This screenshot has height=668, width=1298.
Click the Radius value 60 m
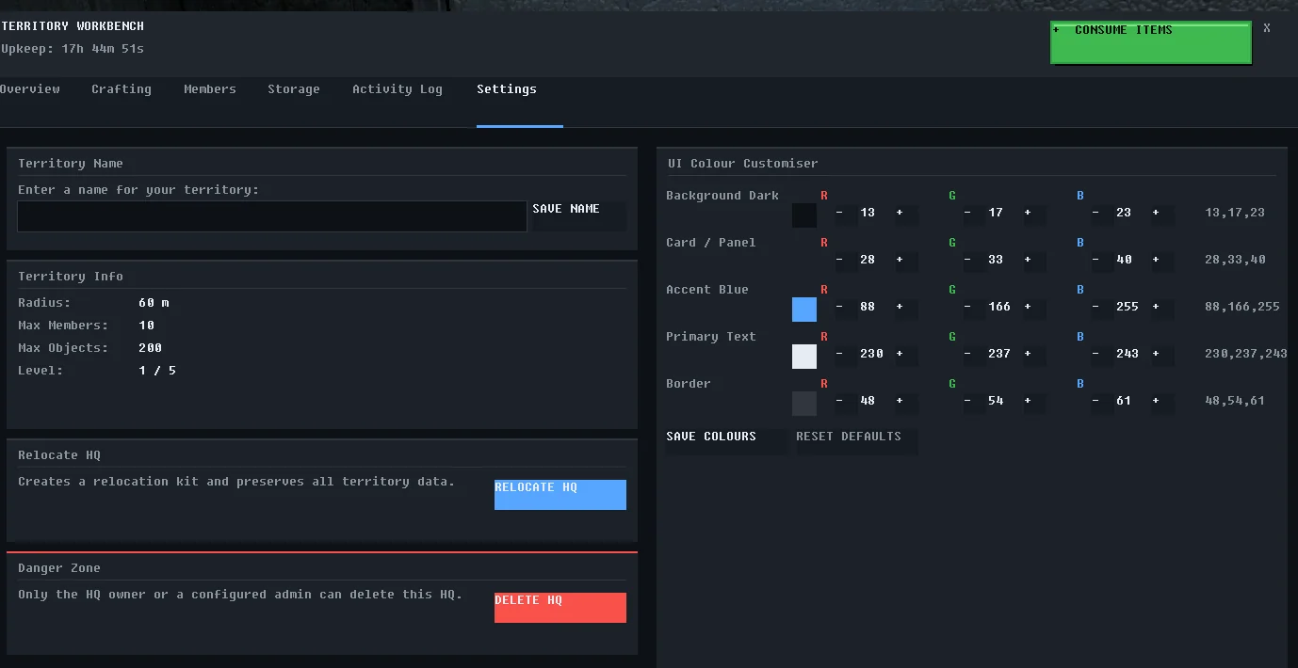[154, 303]
